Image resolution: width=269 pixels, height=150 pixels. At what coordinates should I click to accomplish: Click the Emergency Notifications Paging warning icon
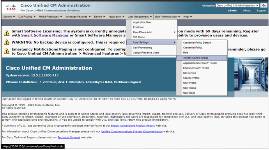point(7,51)
